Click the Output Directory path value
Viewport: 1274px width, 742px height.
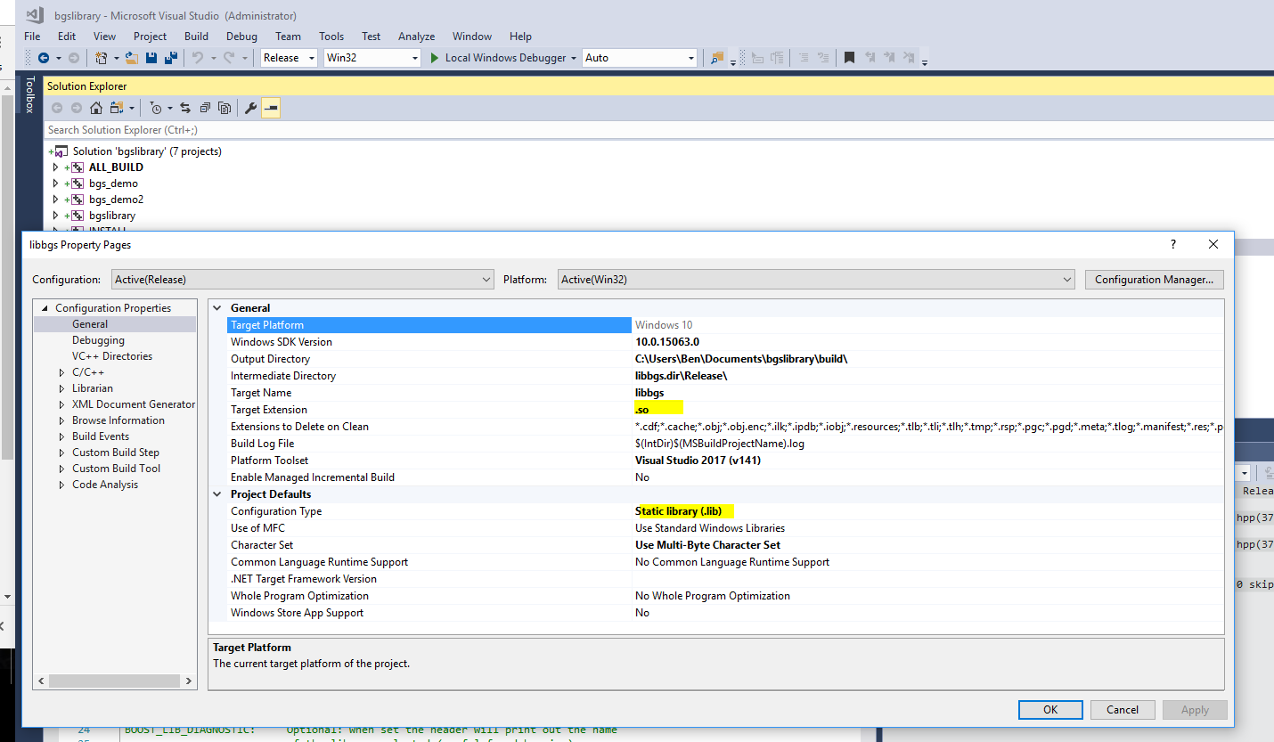(x=741, y=359)
